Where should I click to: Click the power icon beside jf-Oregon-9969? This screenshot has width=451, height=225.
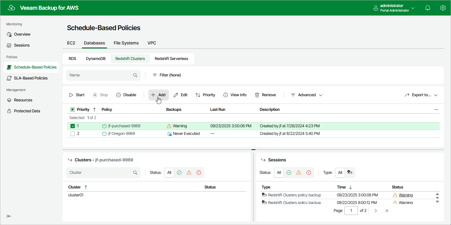click(x=104, y=134)
